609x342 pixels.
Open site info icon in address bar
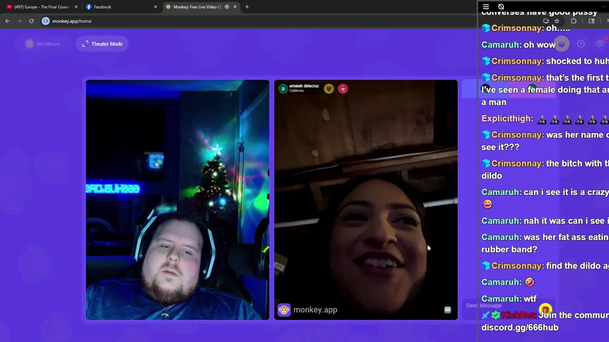[x=46, y=21]
